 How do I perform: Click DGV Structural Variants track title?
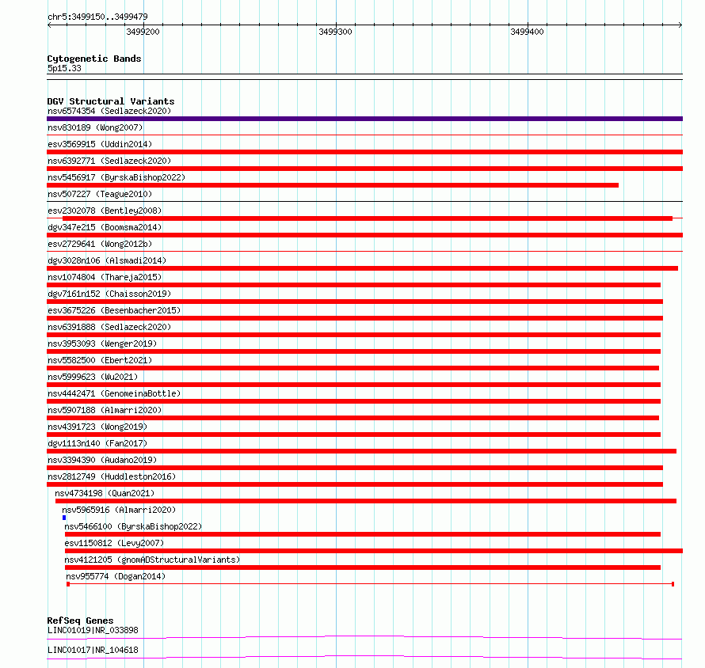pyautogui.click(x=111, y=101)
